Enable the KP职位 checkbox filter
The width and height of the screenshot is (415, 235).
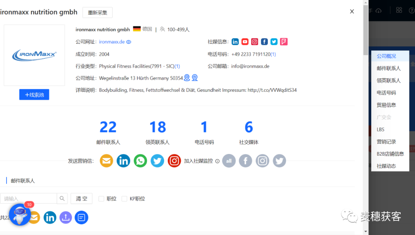pos(124,199)
